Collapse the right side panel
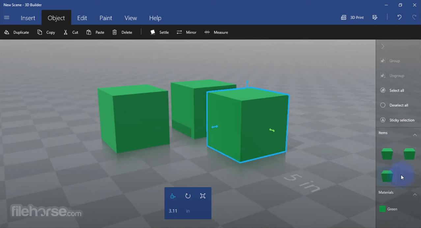421x228 pixels. [x=383, y=46]
